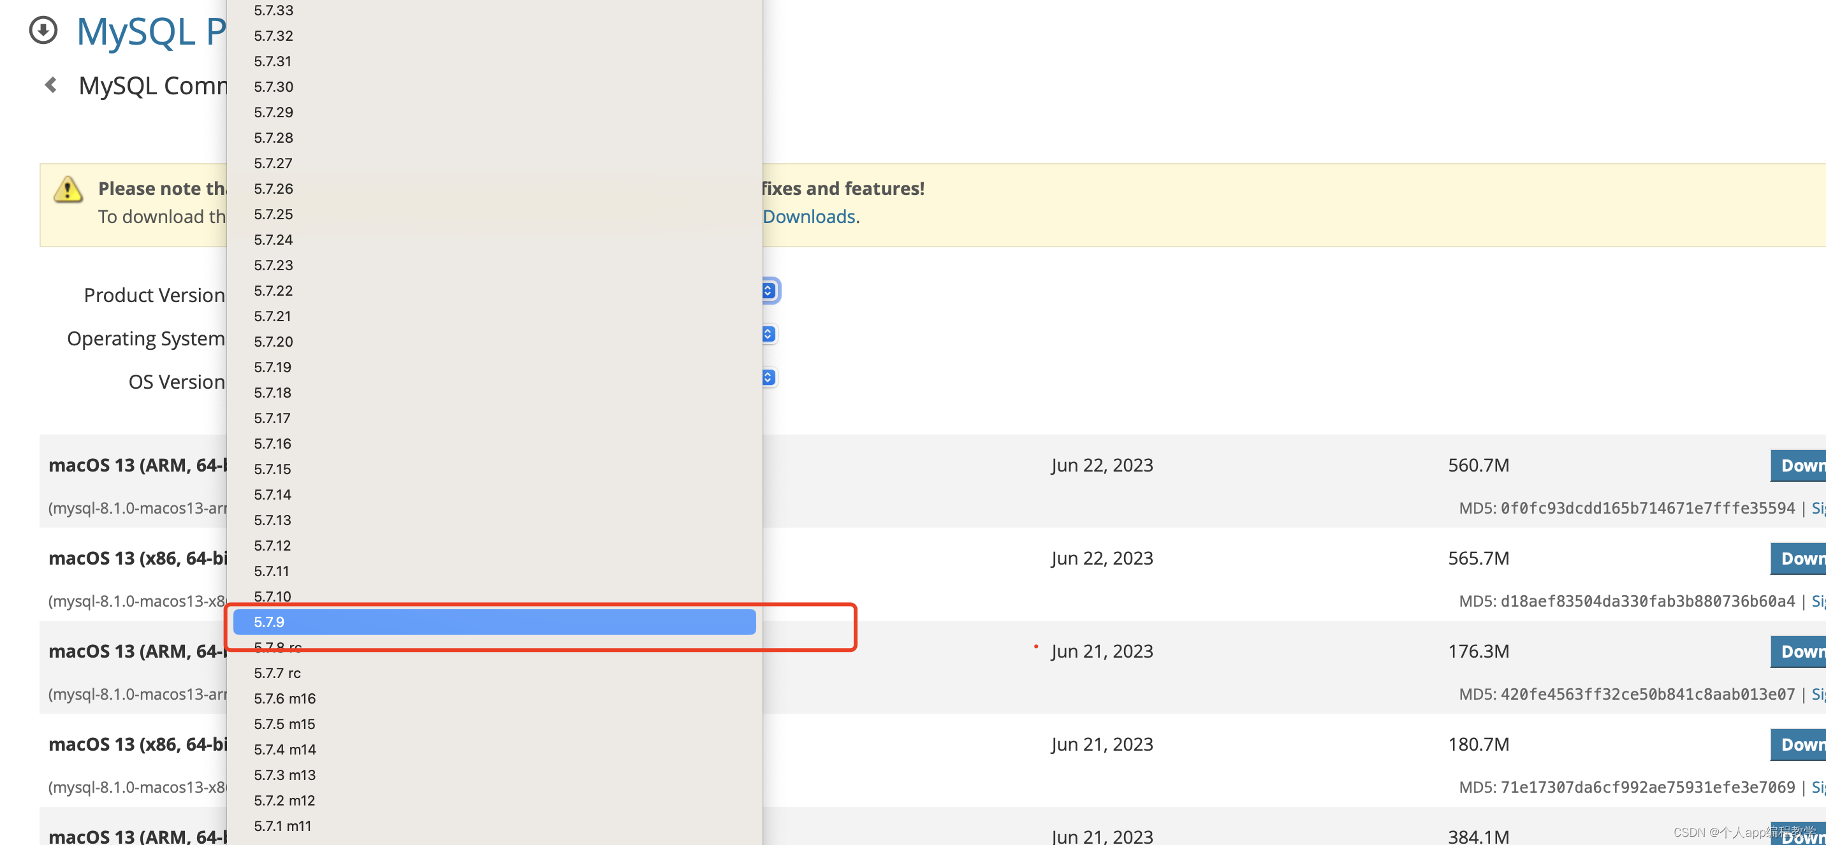Choose version 5.7.20 from the list
This screenshot has height=845, width=1826.
pos(274,342)
